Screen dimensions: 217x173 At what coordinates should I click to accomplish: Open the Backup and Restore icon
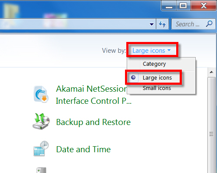pos(41,122)
